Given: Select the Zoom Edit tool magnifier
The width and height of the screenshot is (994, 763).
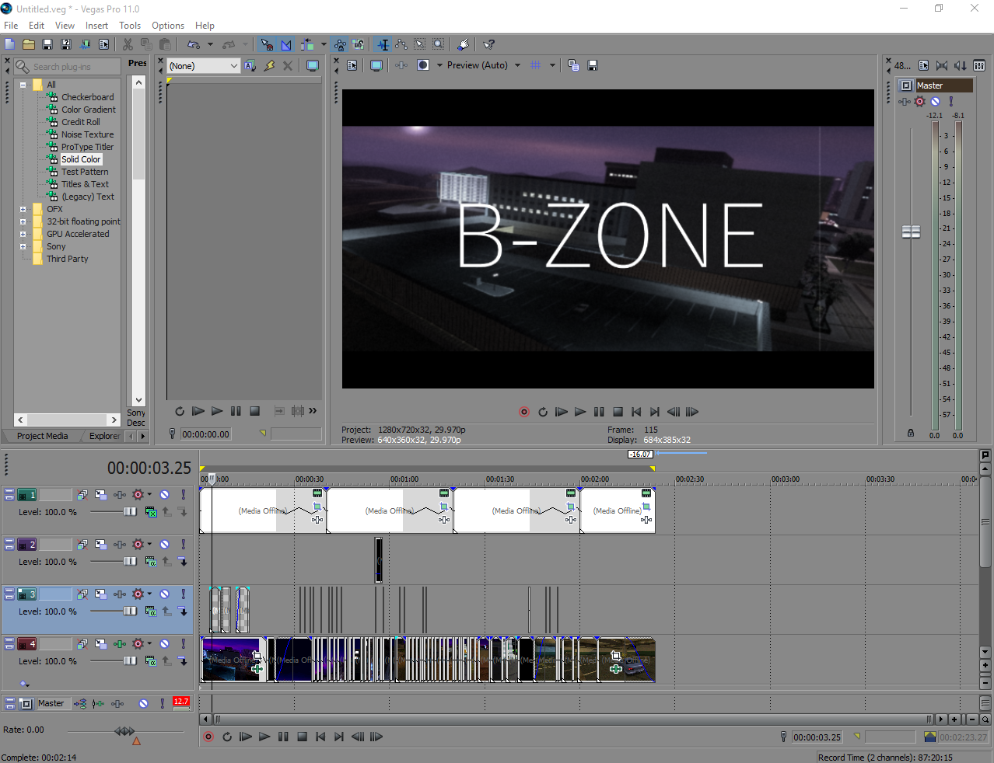Looking at the screenshot, I should (439, 44).
